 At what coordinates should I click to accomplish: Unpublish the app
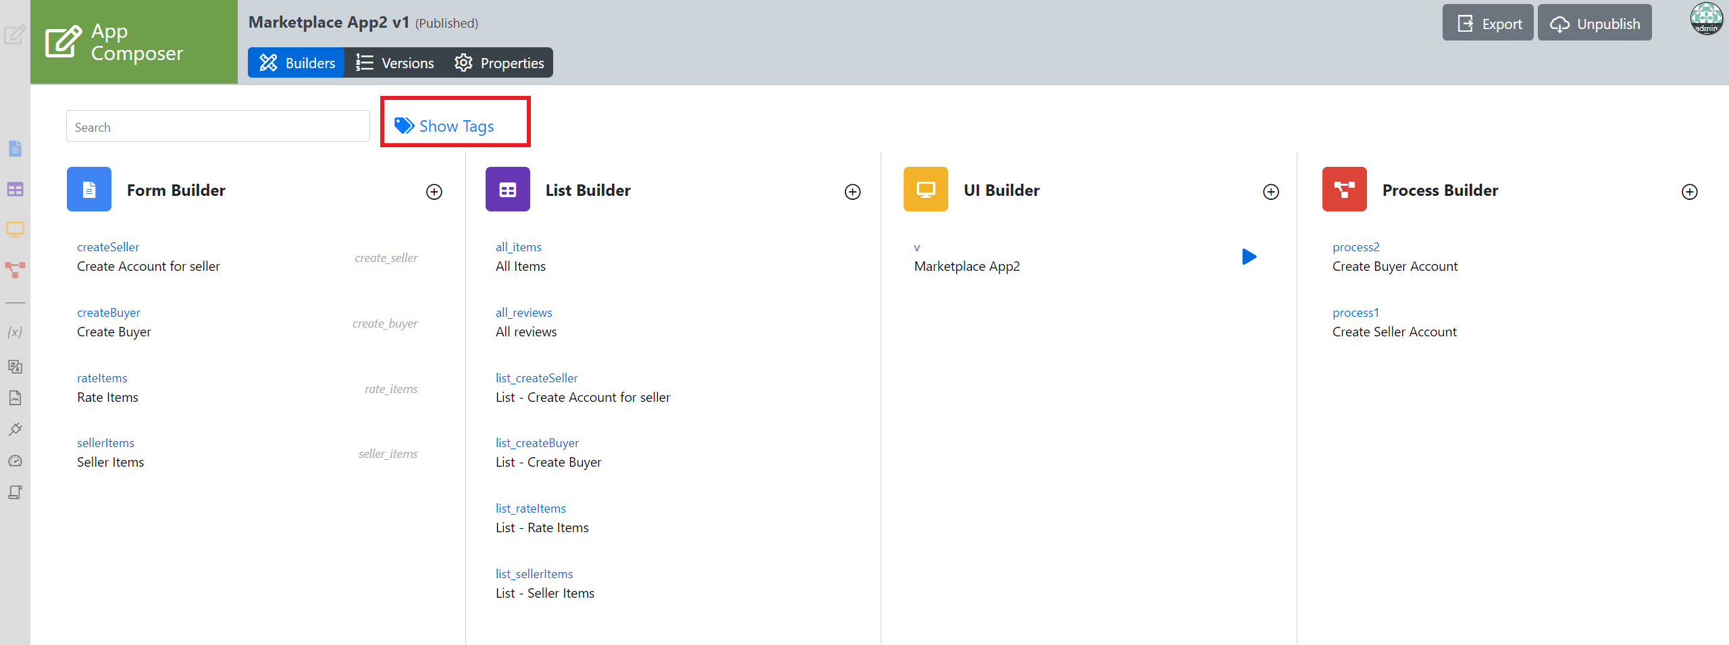pyautogui.click(x=1595, y=24)
